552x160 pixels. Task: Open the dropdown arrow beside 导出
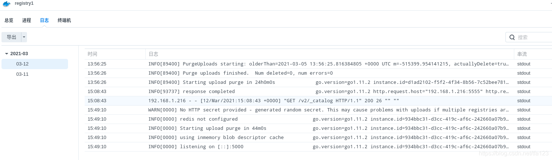[x=24, y=37]
